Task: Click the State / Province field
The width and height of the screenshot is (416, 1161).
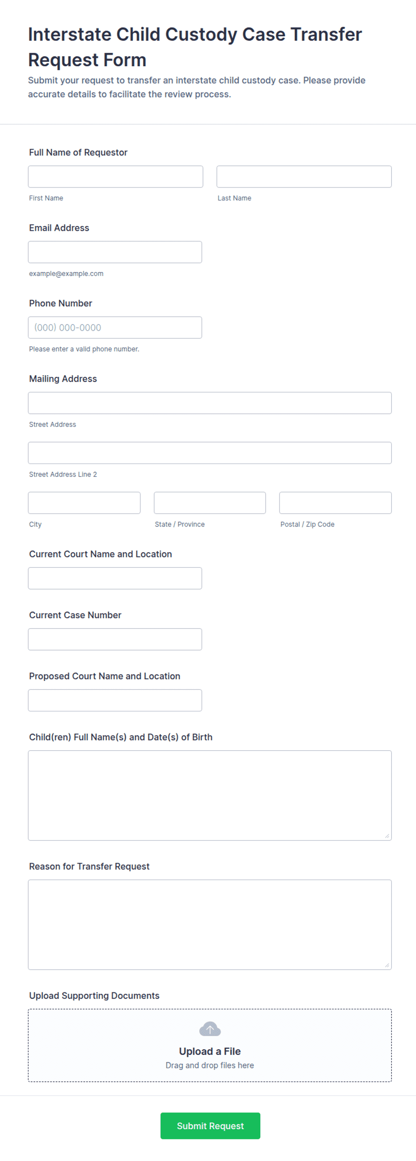Action: click(210, 503)
